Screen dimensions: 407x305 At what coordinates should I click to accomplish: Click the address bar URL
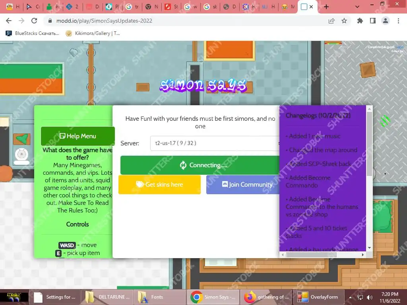(105, 21)
